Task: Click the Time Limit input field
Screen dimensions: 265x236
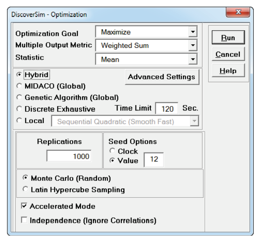Action: [167, 109]
